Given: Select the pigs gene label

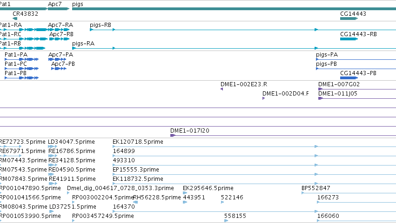Looking at the screenshot, I should pyautogui.click(x=78, y=4).
